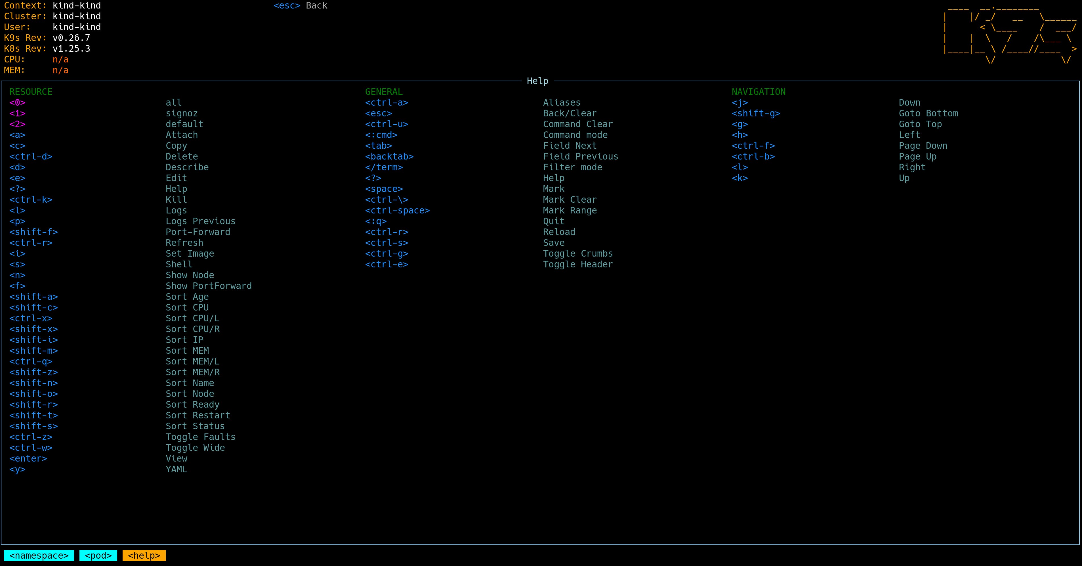The image size is (1082, 566).
Task: Click the GENERAL section heading
Action: pos(384,92)
